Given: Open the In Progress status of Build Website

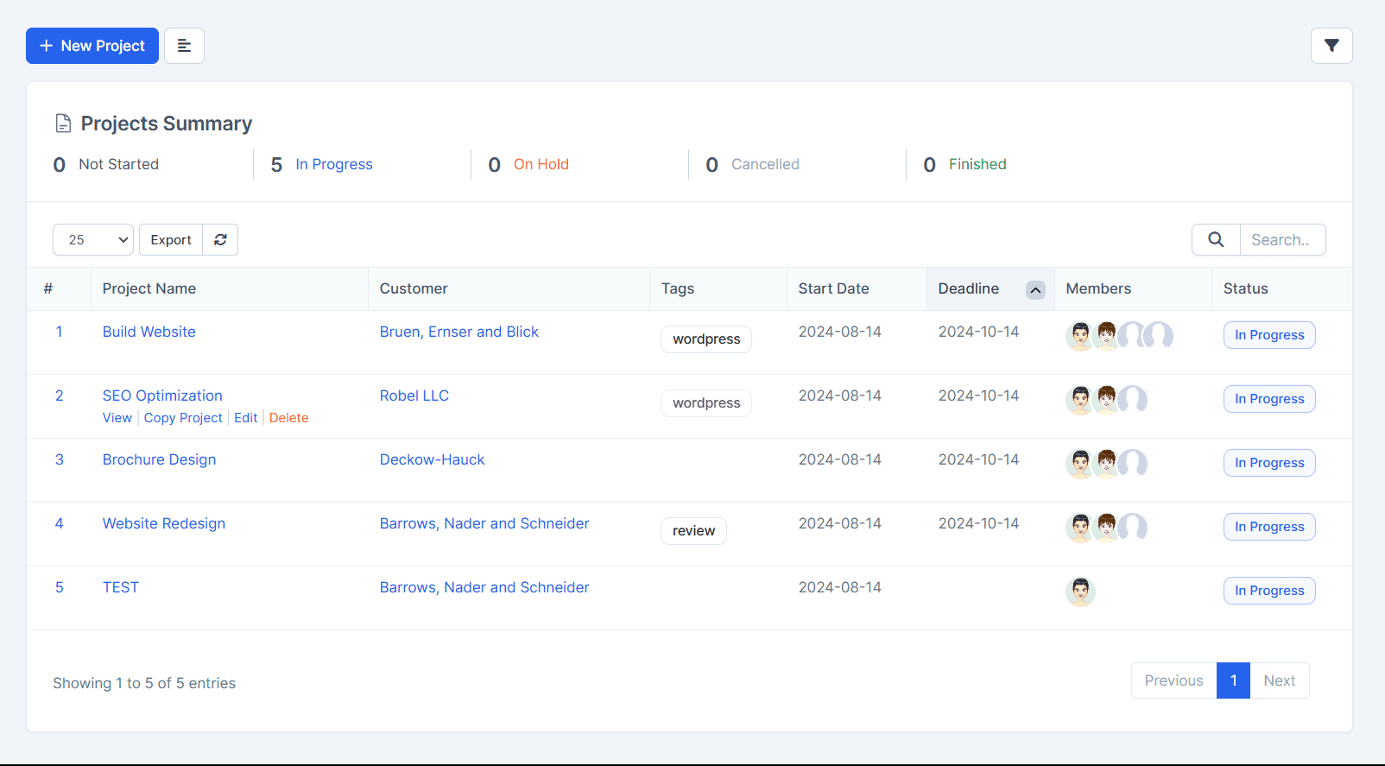Looking at the screenshot, I should tap(1269, 335).
